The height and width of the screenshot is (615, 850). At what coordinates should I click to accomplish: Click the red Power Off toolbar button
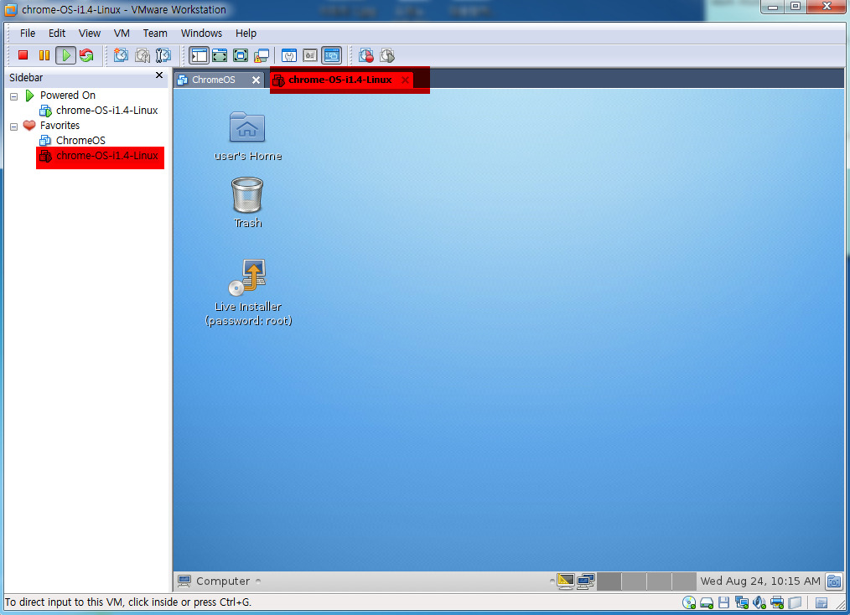point(23,55)
